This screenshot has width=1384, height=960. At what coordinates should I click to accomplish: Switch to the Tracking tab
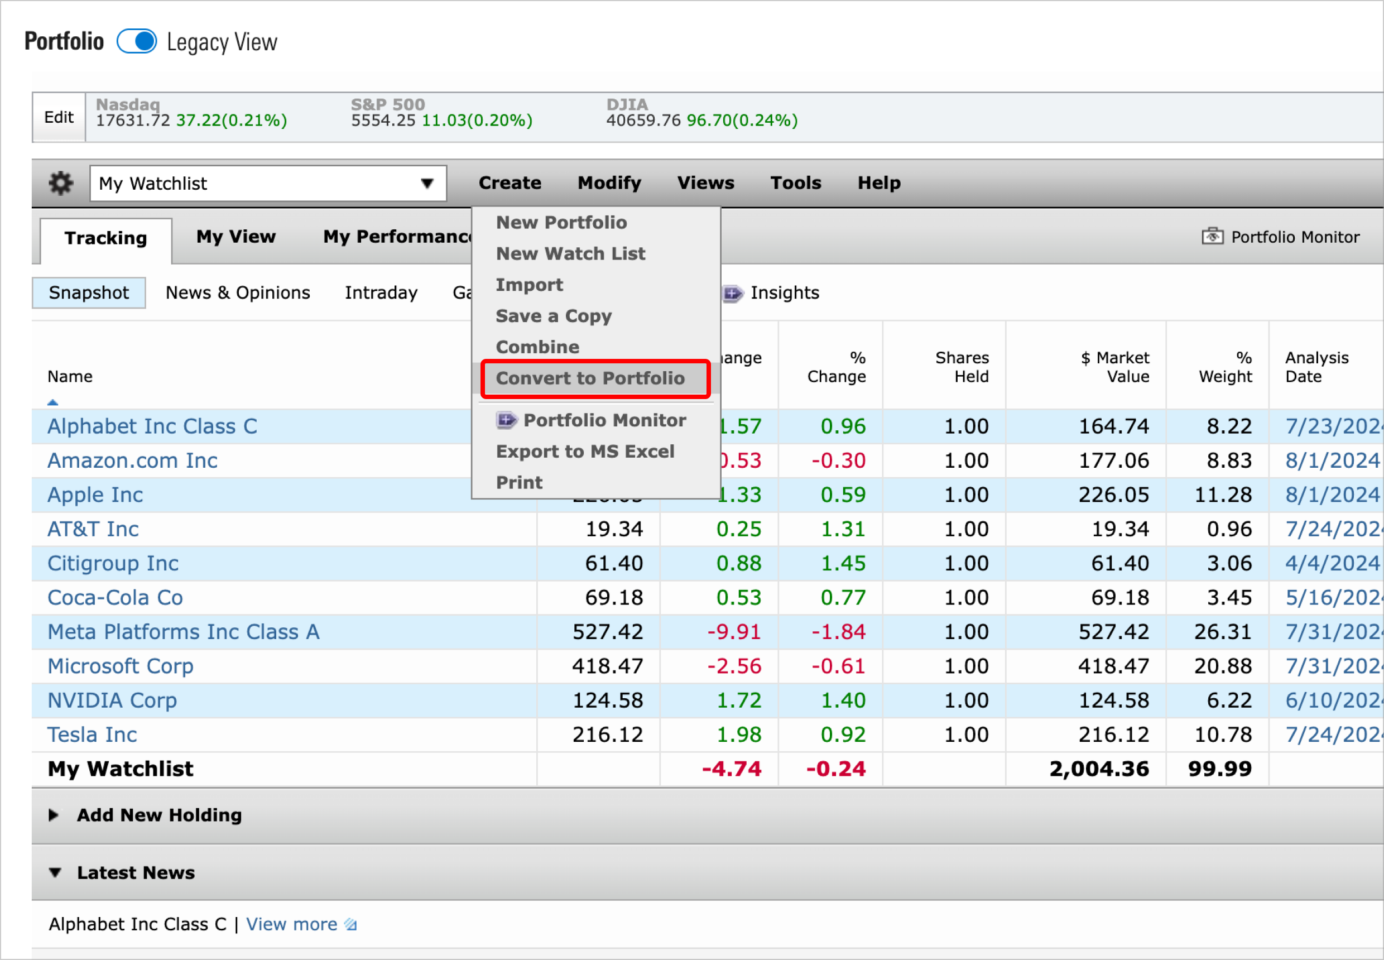click(x=106, y=238)
